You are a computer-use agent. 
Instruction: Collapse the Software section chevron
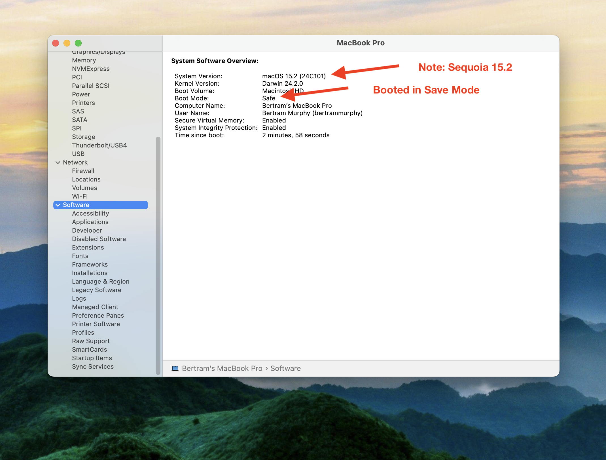58,205
